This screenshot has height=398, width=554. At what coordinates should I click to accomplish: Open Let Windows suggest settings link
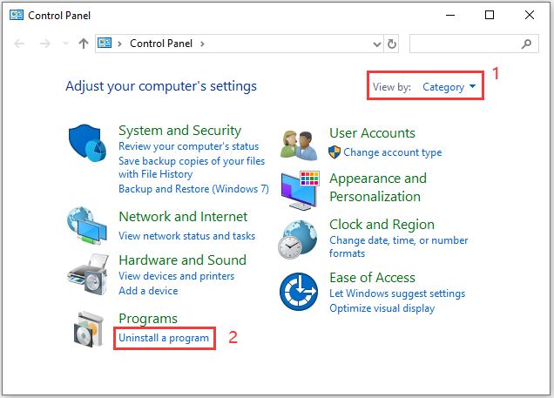pos(397,293)
